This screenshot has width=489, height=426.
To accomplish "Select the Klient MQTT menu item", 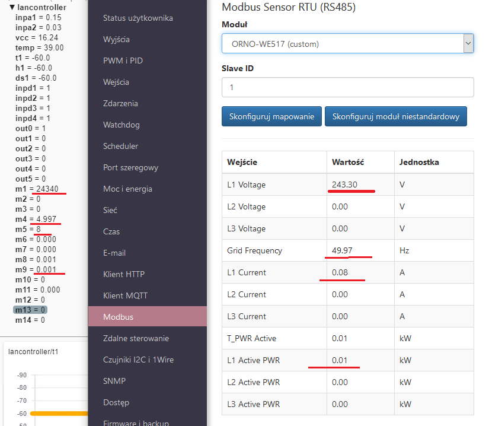I will pos(126,295).
